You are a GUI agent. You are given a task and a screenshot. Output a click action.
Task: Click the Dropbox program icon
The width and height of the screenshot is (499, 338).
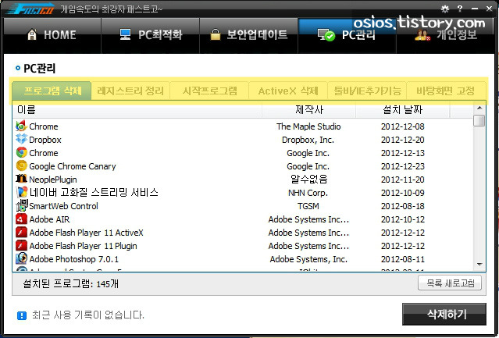pyautogui.click(x=21, y=139)
